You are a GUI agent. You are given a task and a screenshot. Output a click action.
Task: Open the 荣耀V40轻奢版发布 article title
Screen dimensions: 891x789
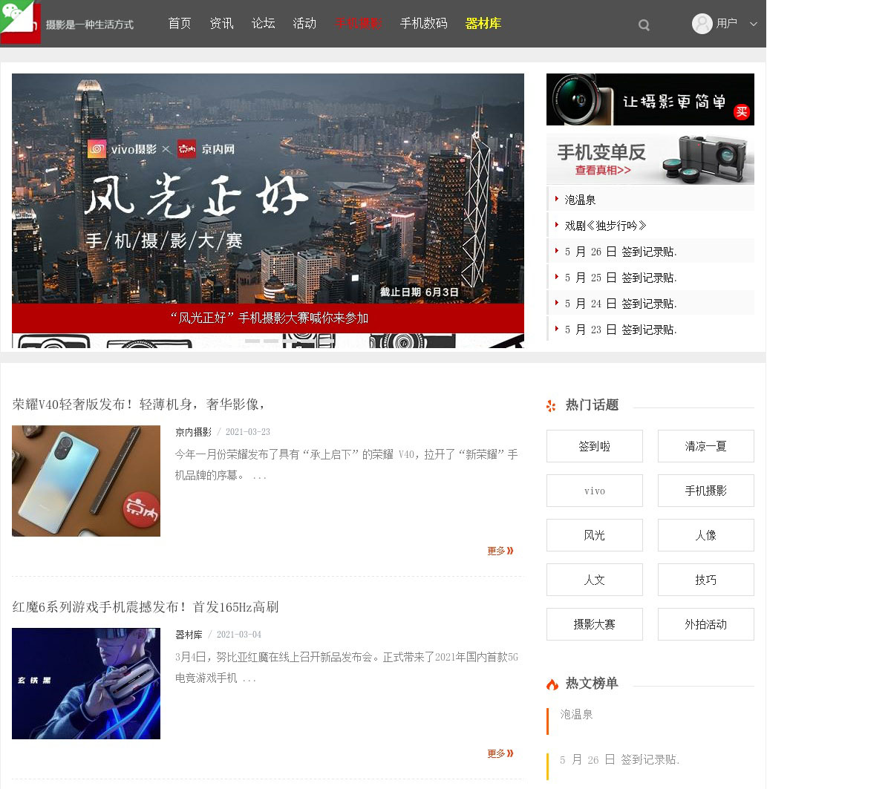[139, 405]
